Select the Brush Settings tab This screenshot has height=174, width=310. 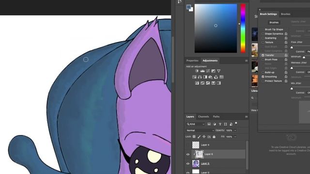(x=268, y=14)
